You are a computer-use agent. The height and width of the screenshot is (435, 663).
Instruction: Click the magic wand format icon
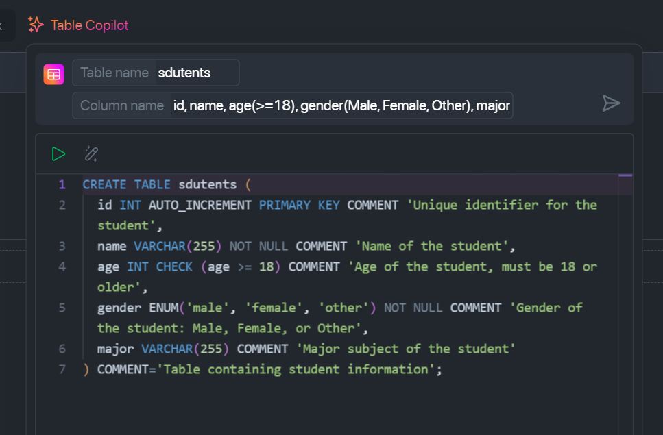coord(91,153)
